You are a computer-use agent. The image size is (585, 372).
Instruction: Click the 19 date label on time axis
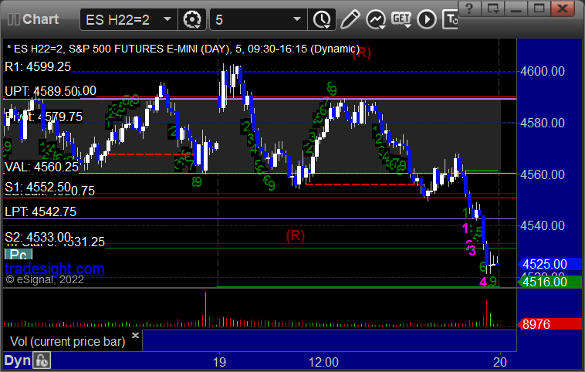tap(219, 362)
